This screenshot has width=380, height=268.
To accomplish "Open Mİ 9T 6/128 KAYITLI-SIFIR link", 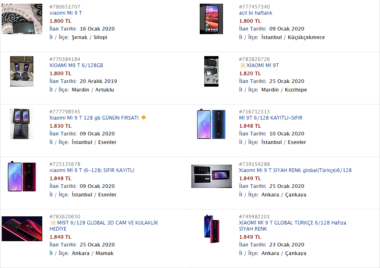I will point(271,118).
